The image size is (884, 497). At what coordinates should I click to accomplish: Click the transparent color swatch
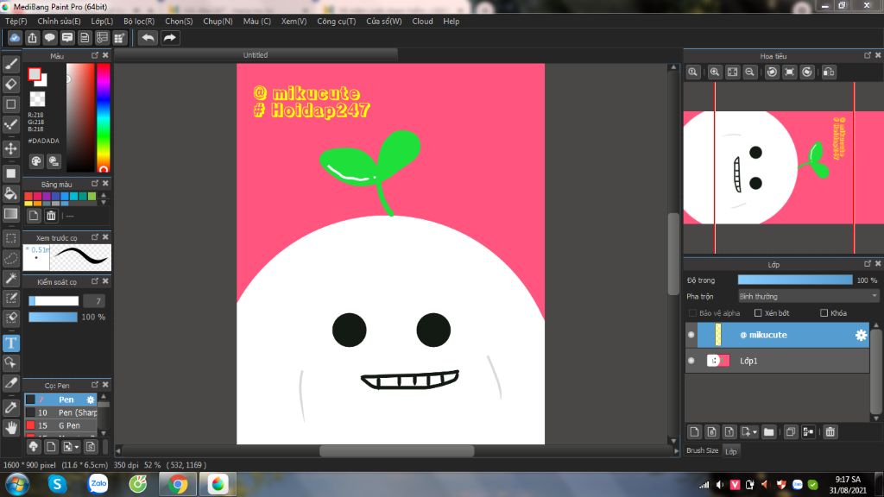tap(37, 99)
